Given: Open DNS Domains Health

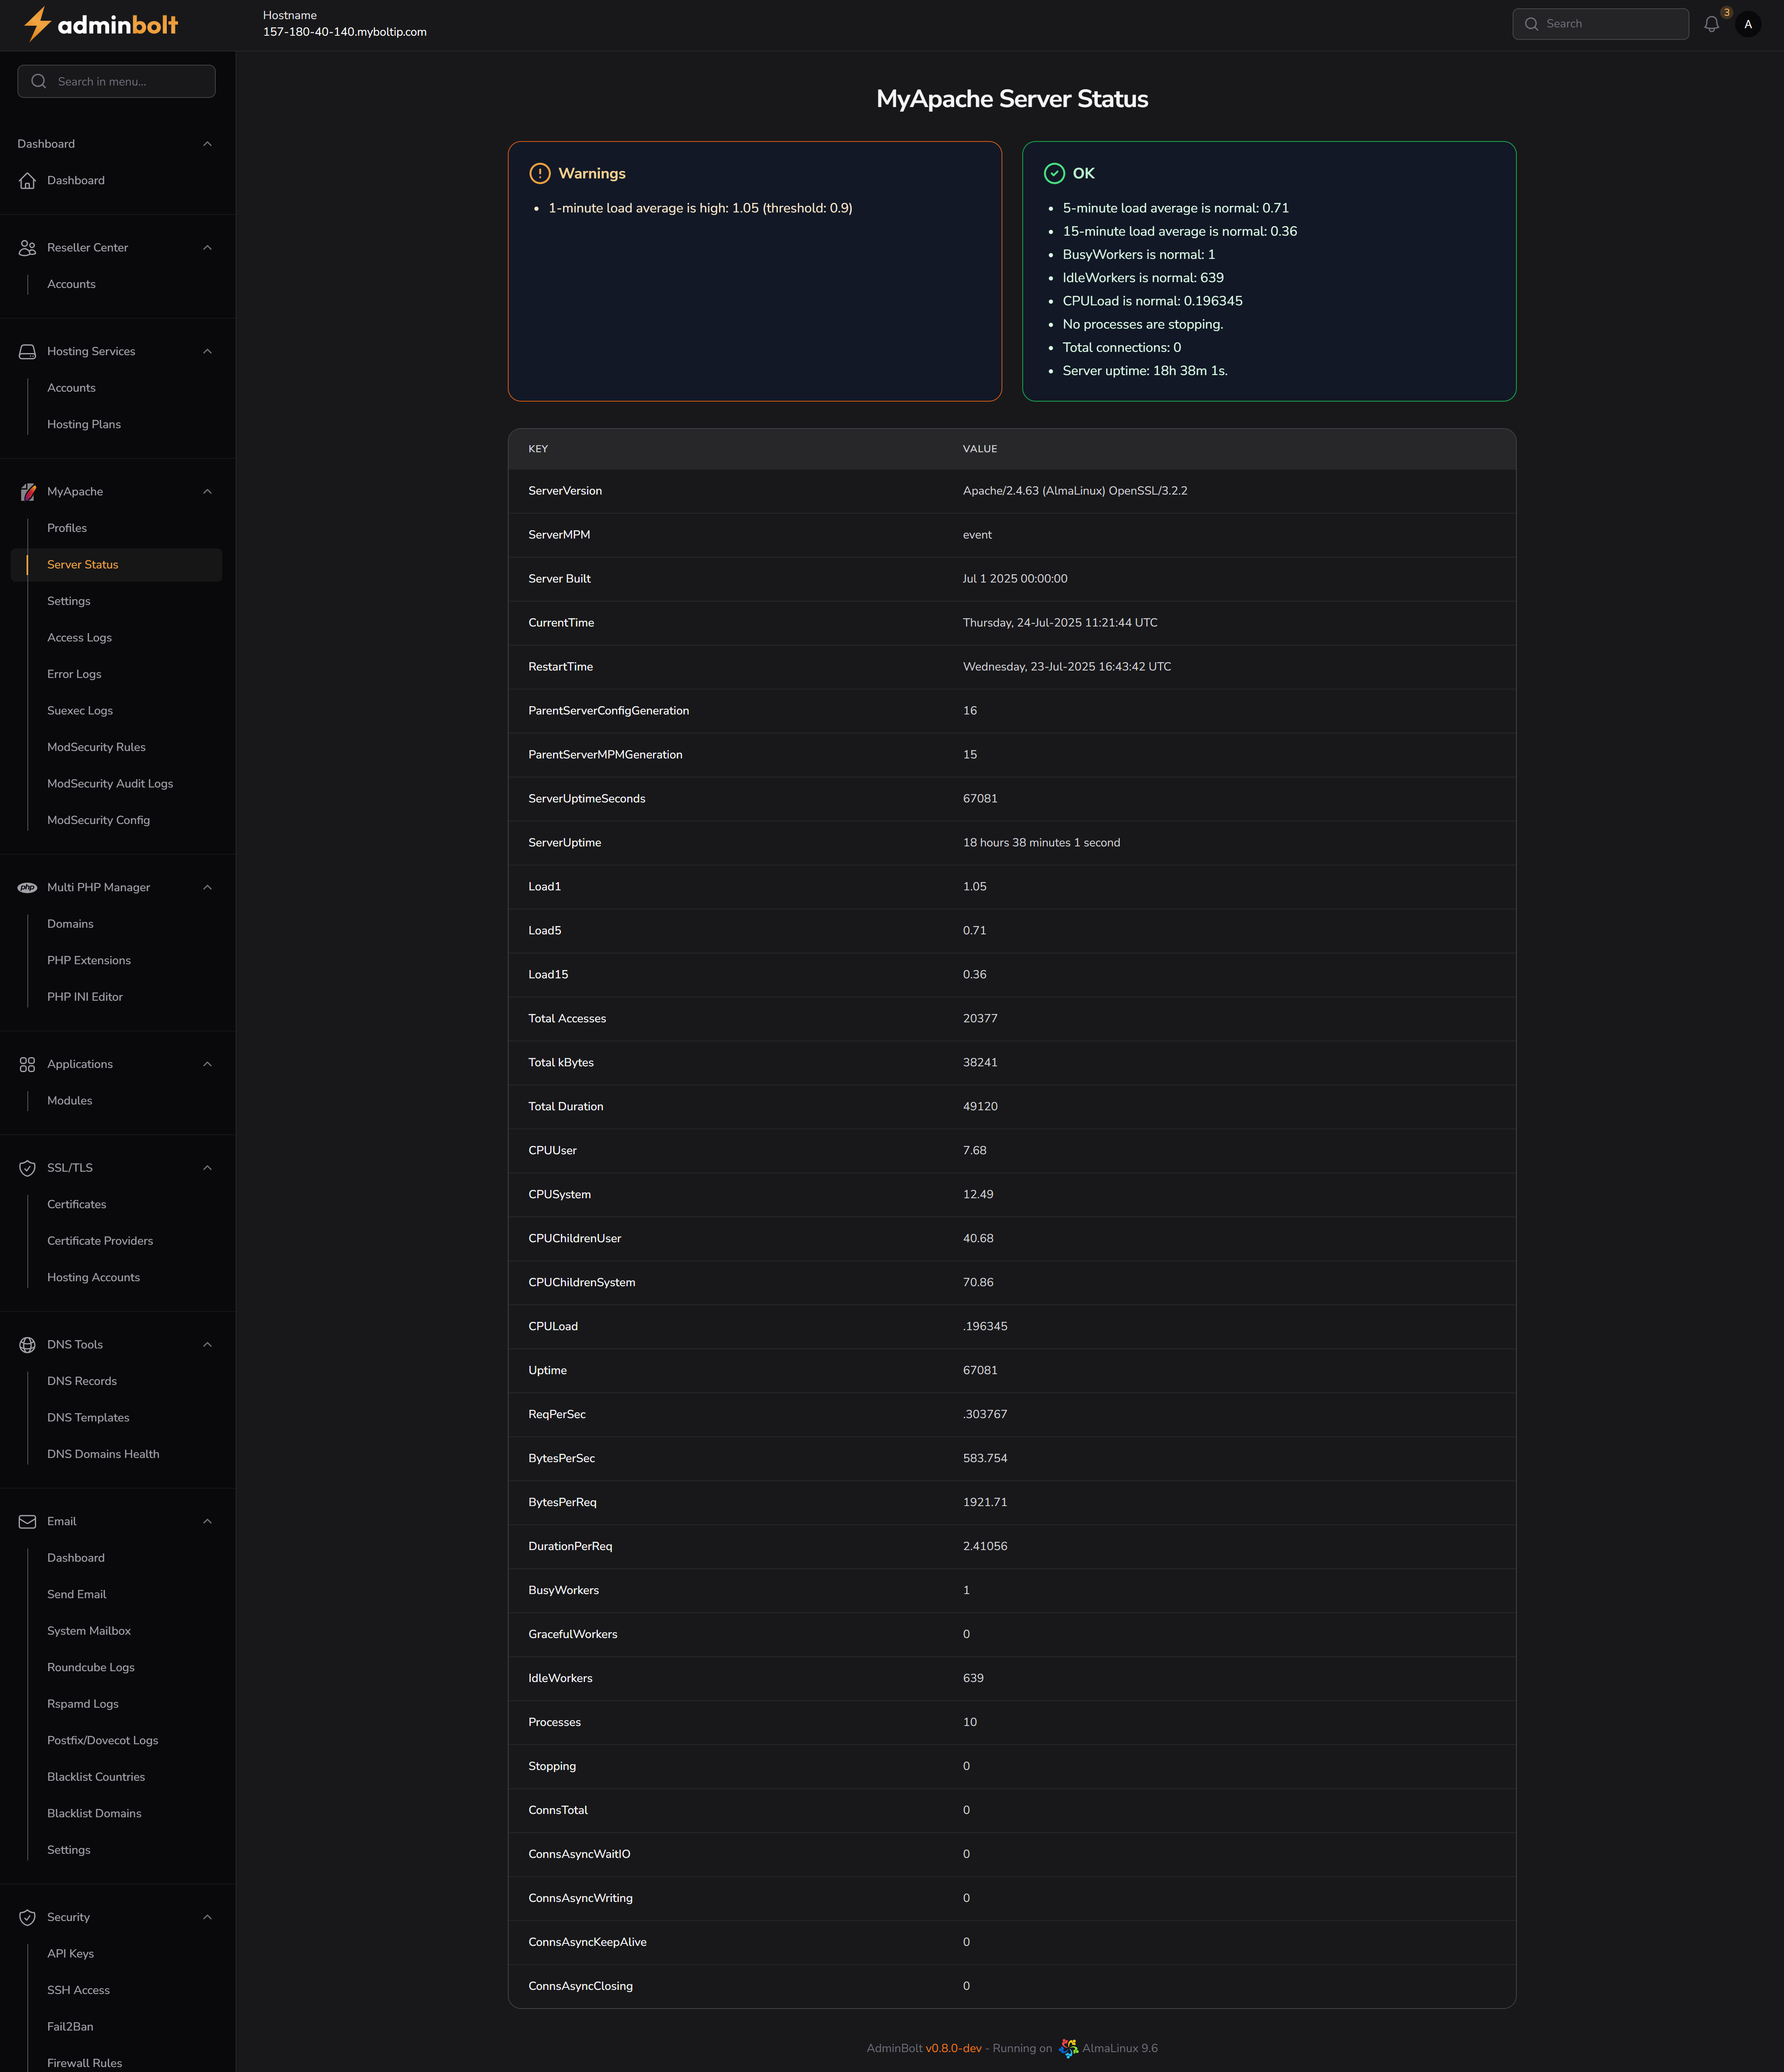Looking at the screenshot, I should pyautogui.click(x=103, y=1453).
